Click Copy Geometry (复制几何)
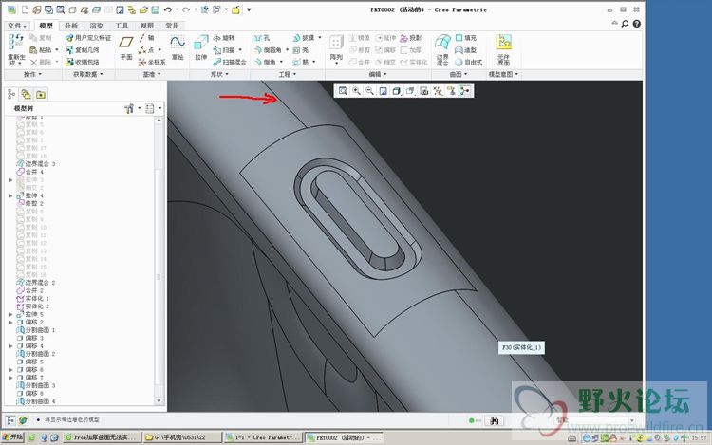Image resolution: width=712 pixels, height=445 pixels. coord(83,50)
